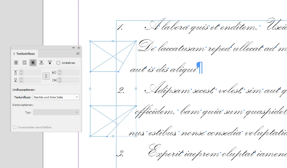Open the Textumfluss panel menu
Image resolution: width=287 pixels, height=168 pixels.
[x=78, y=54]
